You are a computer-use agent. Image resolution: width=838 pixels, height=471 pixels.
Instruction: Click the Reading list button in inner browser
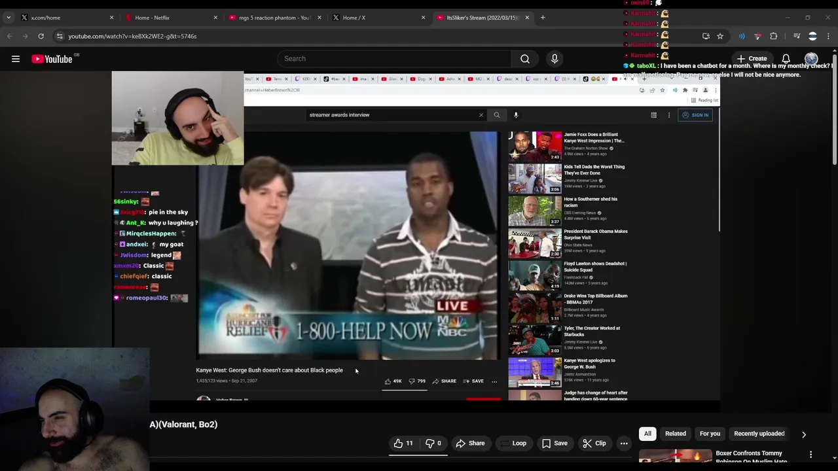point(704,100)
